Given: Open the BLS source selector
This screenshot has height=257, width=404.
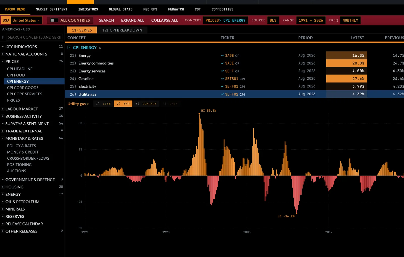Looking at the screenshot, I should (x=273, y=20).
